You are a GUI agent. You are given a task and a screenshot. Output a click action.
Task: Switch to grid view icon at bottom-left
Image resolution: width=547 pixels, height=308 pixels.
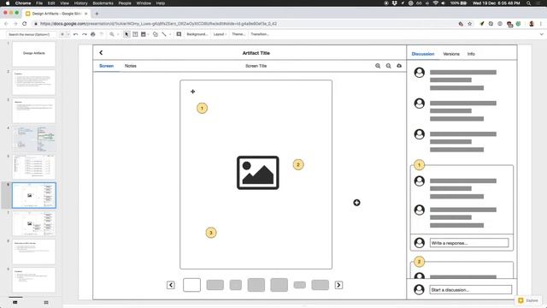tap(46, 302)
